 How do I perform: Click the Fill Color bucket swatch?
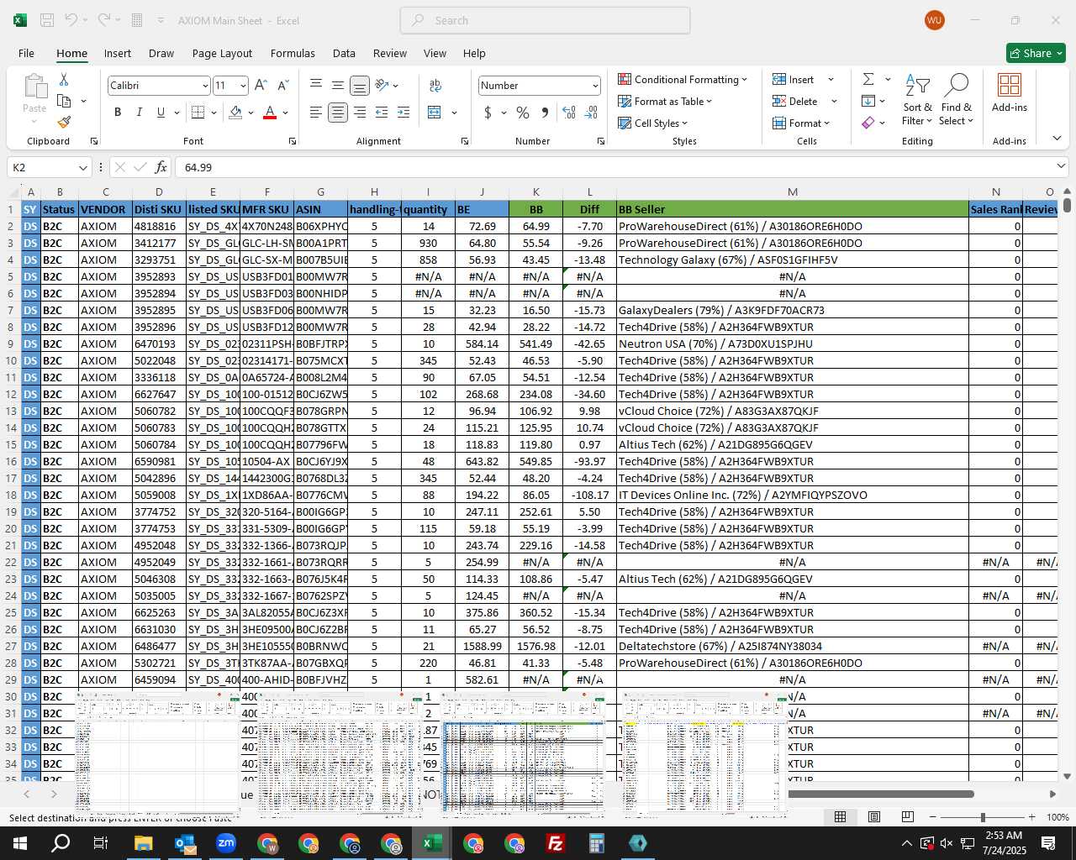235,113
